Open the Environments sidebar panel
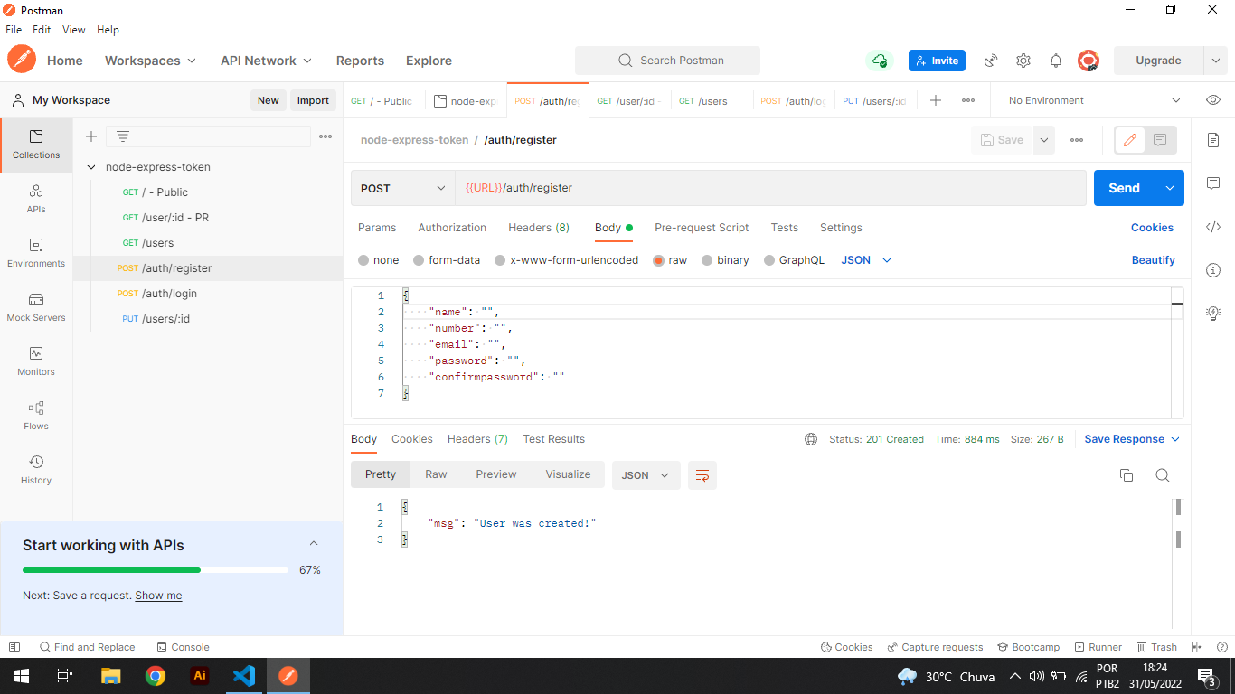The height and width of the screenshot is (694, 1235). pyautogui.click(x=36, y=253)
